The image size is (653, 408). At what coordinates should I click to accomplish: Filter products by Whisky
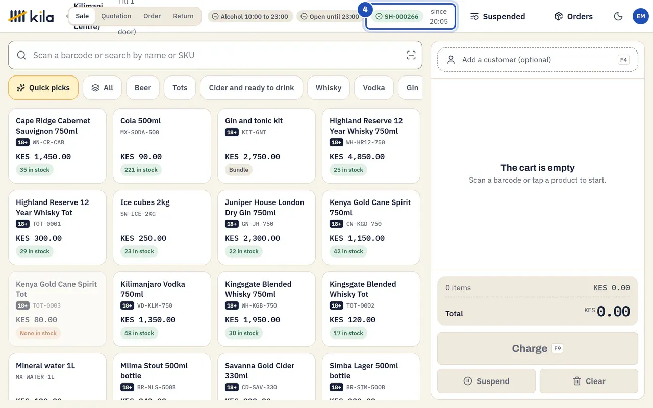[x=329, y=88]
